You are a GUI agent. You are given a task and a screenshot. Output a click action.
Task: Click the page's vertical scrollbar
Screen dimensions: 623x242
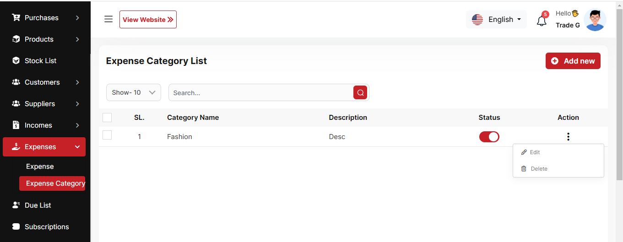coord(619,91)
